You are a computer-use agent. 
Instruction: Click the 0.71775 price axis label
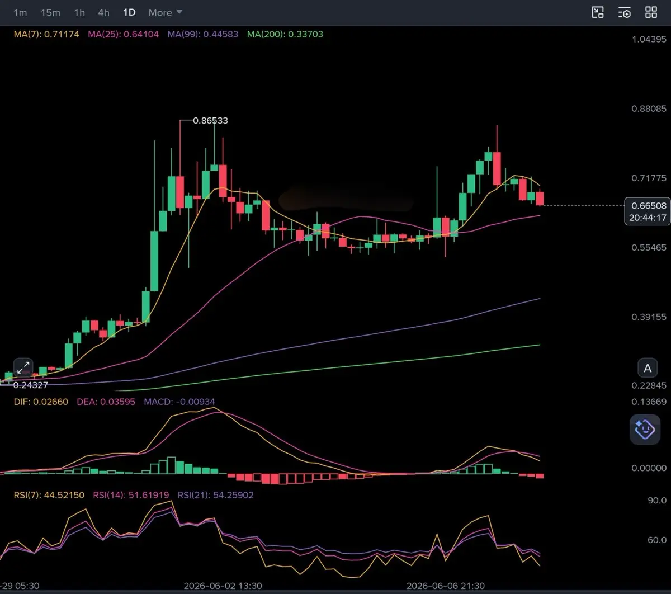click(649, 178)
